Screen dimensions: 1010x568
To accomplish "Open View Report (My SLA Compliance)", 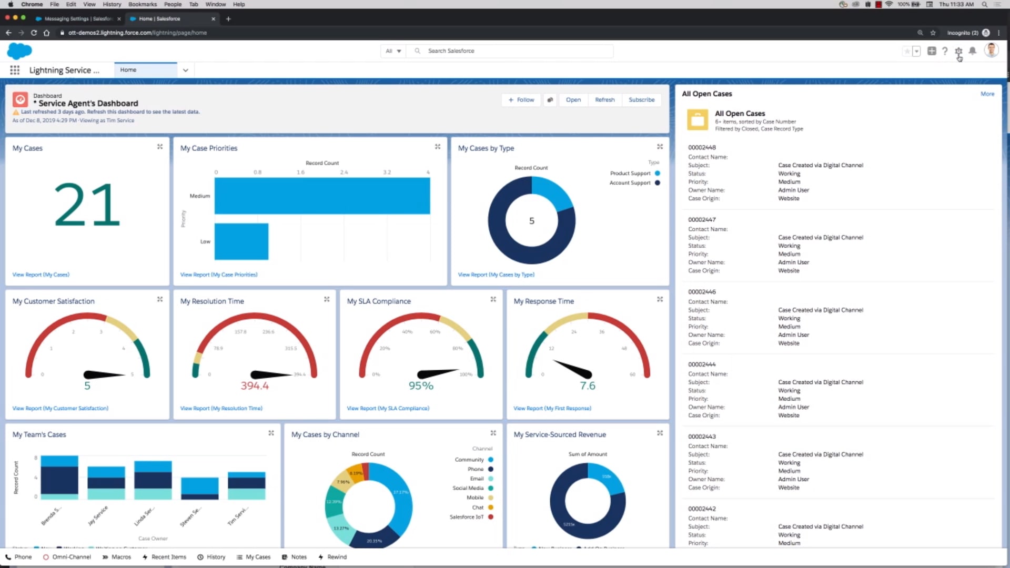I will tap(388, 408).
